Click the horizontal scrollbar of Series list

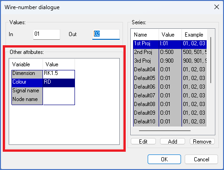pyautogui.click(x=165, y=131)
